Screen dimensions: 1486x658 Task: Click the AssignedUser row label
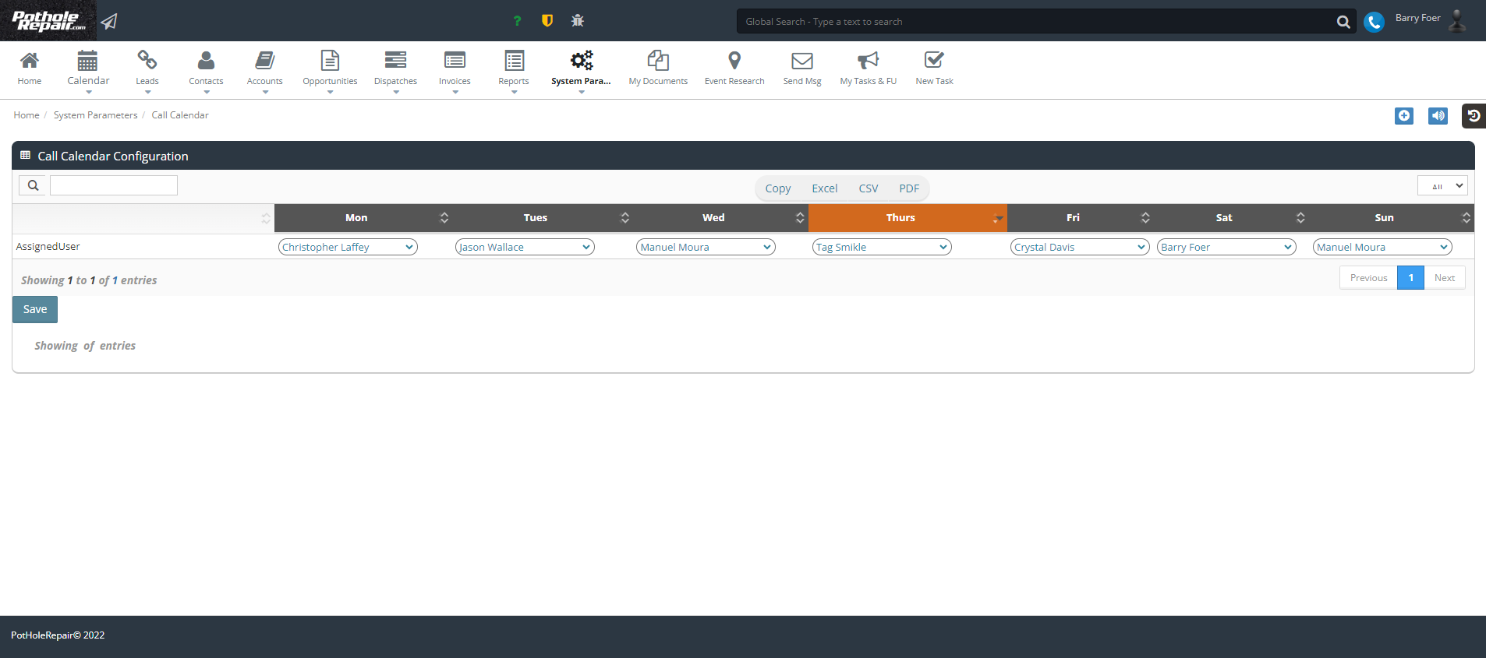[48, 247]
